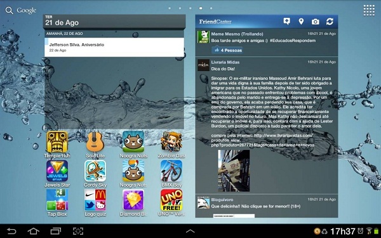Open the Logo quiz app
381x238 pixels.
tap(95, 203)
